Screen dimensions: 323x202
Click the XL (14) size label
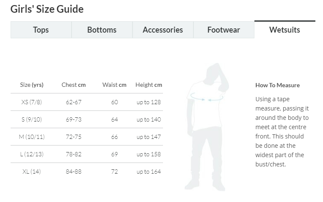(32, 172)
